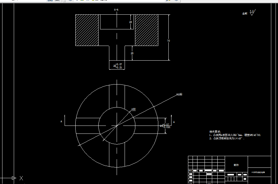Select the ø160 diameter dimension text
Image resolution: width=278 pixels, height=184 pixels.
pos(179,94)
